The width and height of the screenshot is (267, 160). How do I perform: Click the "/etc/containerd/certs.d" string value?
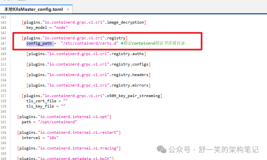tap(90, 43)
